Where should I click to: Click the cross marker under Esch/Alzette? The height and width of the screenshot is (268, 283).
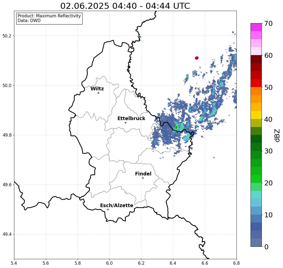pyautogui.click(x=108, y=209)
